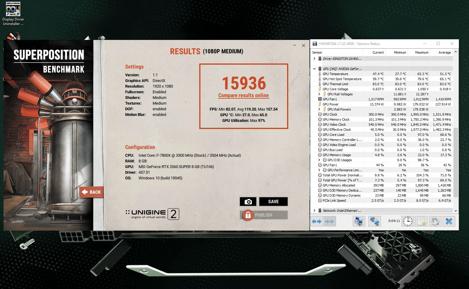Expand the Drive: KINGSTON SA400 sensor group

point(314,58)
